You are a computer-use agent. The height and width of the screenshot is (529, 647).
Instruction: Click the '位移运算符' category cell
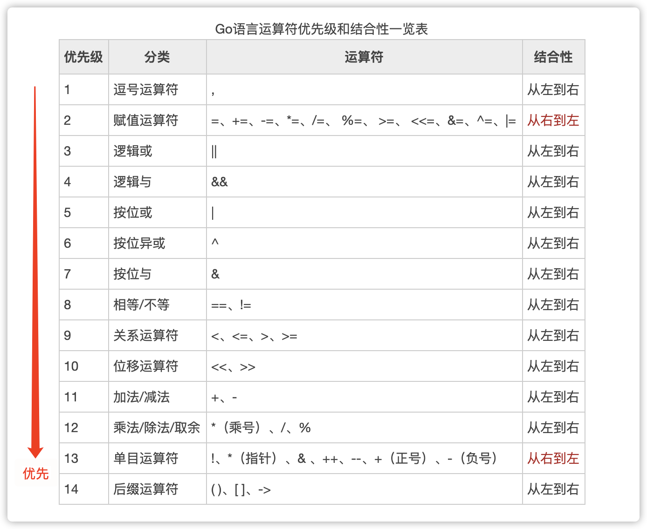coord(158,366)
